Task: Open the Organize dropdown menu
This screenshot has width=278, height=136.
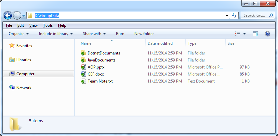Action: coord(19,34)
